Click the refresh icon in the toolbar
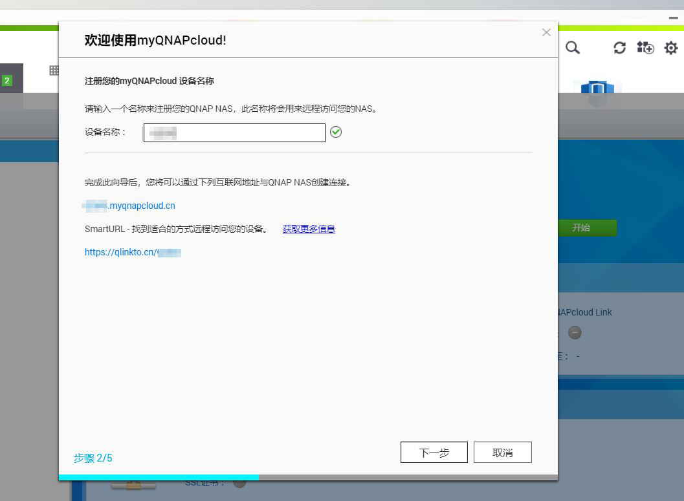The width and height of the screenshot is (684, 501). click(x=619, y=47)
